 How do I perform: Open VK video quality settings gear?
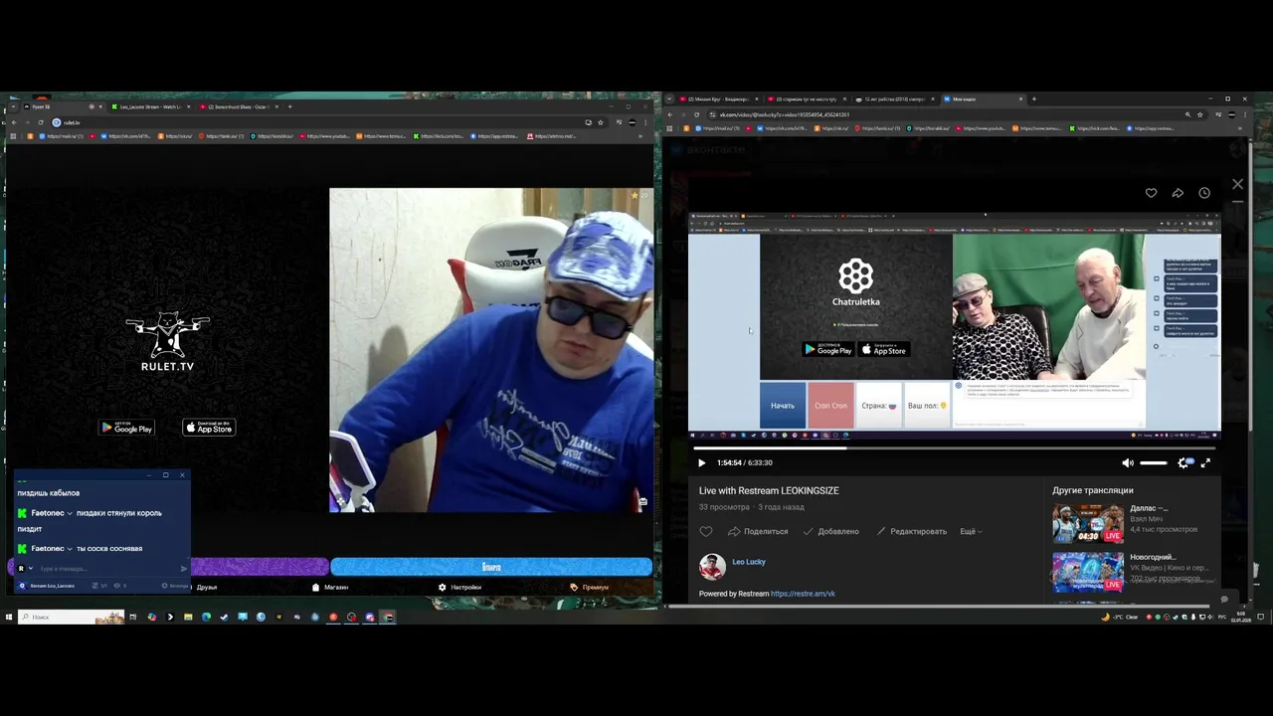(1183, 462)
